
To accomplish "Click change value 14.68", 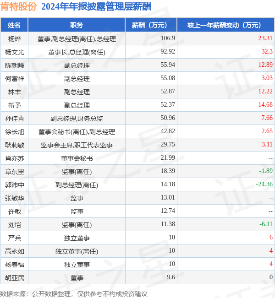I will tap(265, 105).
